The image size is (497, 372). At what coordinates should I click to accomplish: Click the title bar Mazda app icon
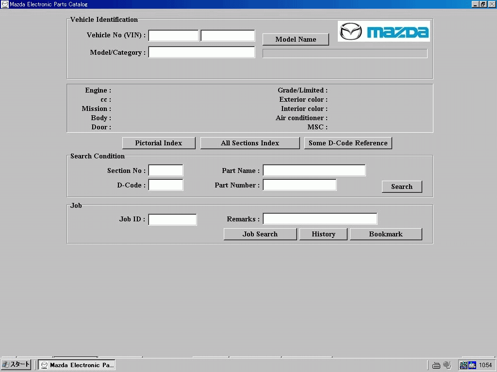[x=5, y=4]
